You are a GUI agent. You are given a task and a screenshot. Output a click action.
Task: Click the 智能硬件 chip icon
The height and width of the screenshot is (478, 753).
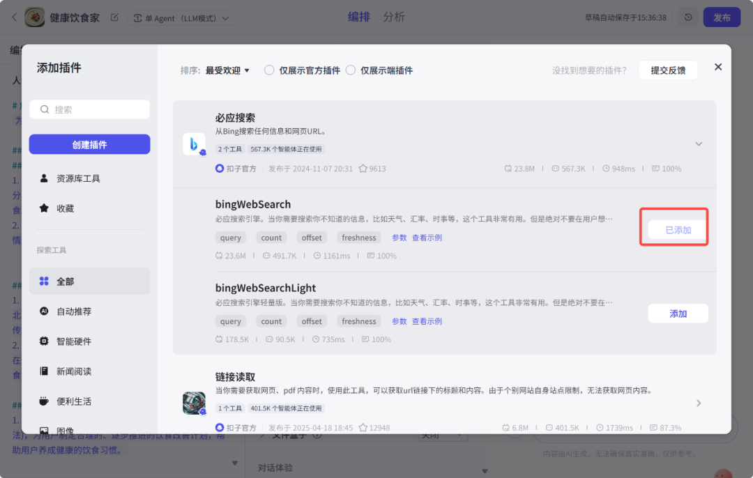pyautogui.click(x=44, y=341)
